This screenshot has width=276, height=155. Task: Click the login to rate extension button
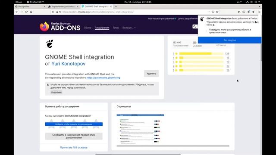(x=74, y=124)
